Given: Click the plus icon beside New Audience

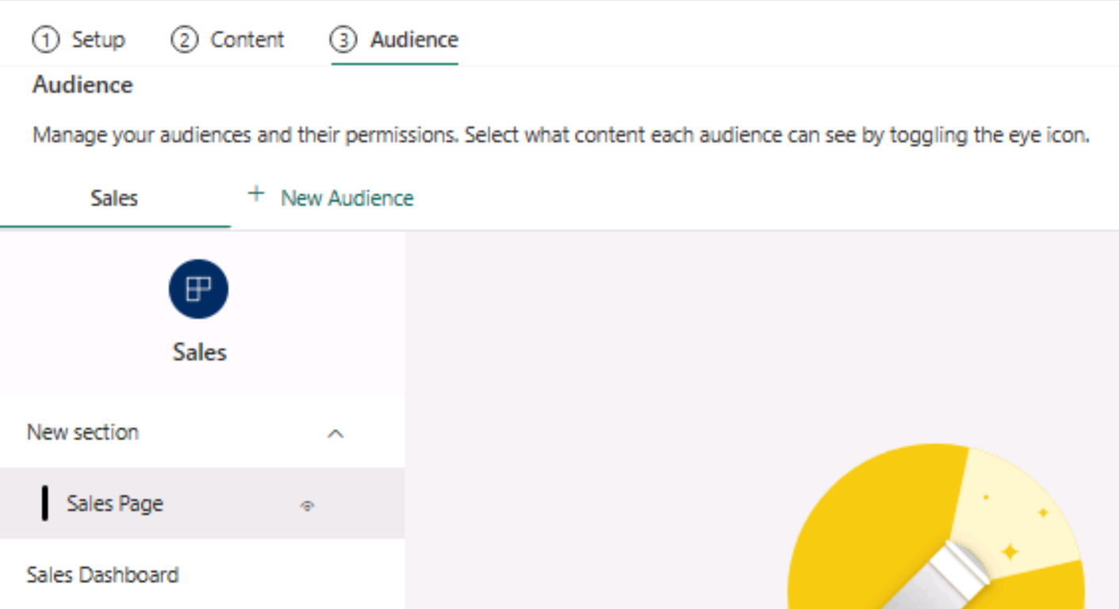Looking at the screenshot, I should click(255, 194).
